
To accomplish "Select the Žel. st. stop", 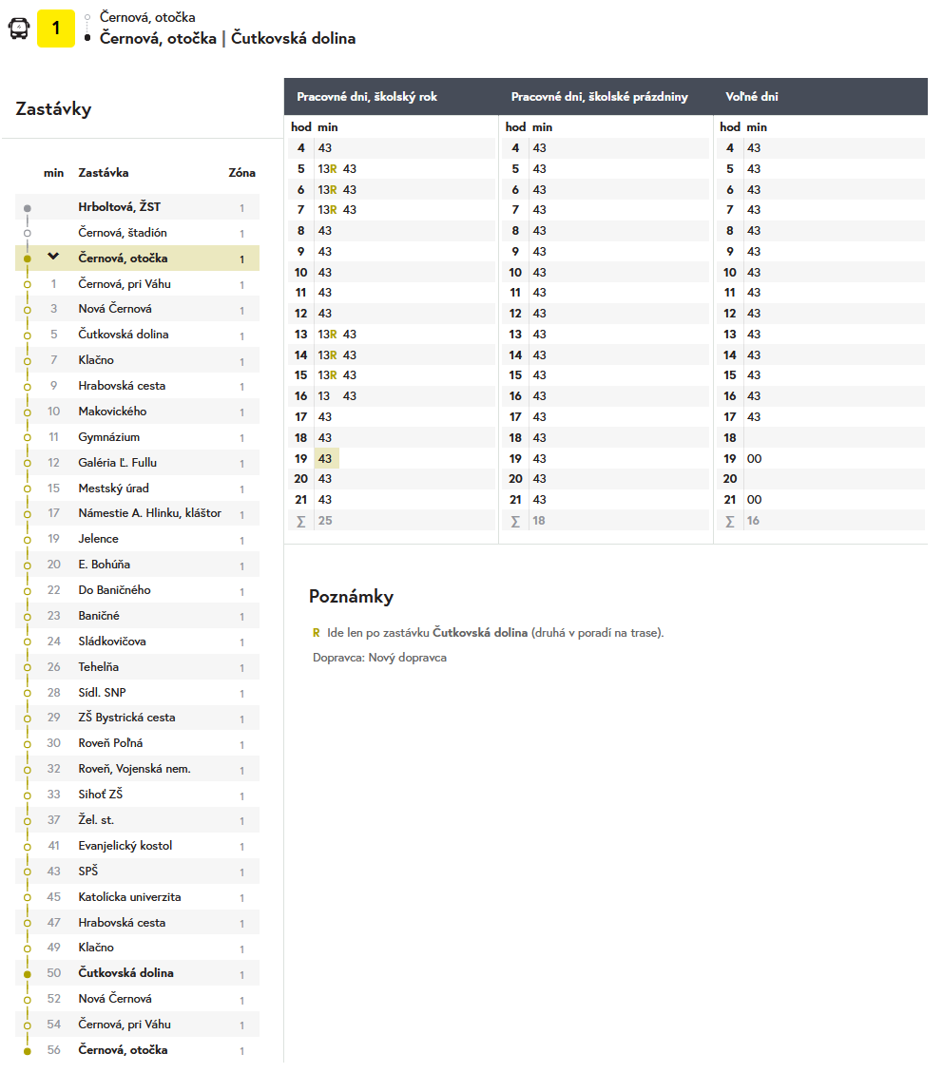I will click(96, 820).
